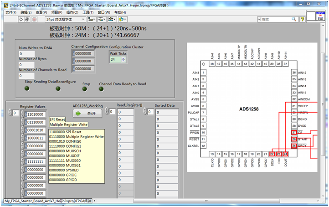Click the second Channel Configuration value
329x207 pixels.
(83, 61)
